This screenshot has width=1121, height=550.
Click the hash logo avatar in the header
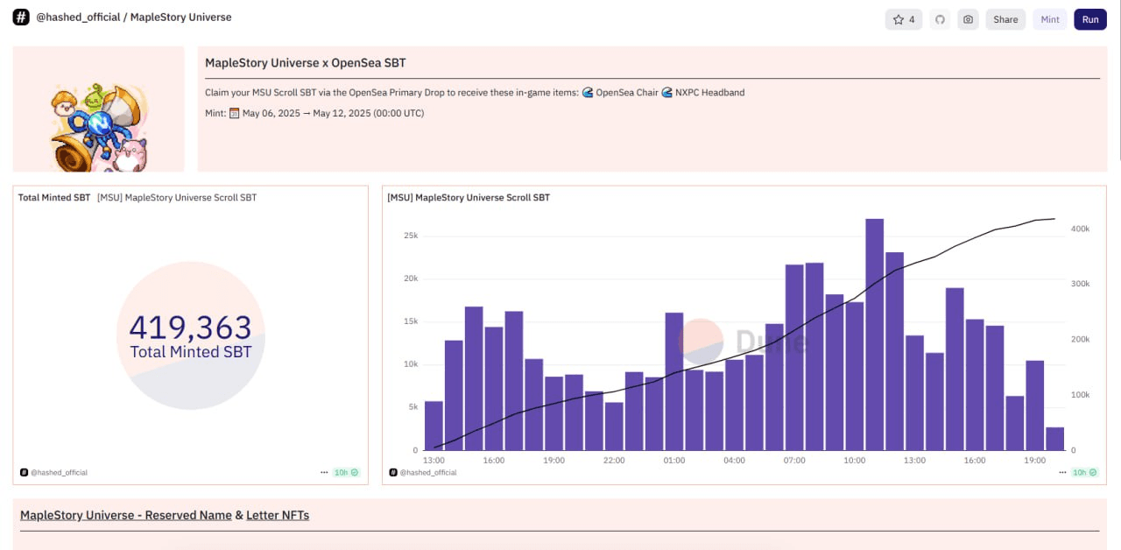pos(21,18)
